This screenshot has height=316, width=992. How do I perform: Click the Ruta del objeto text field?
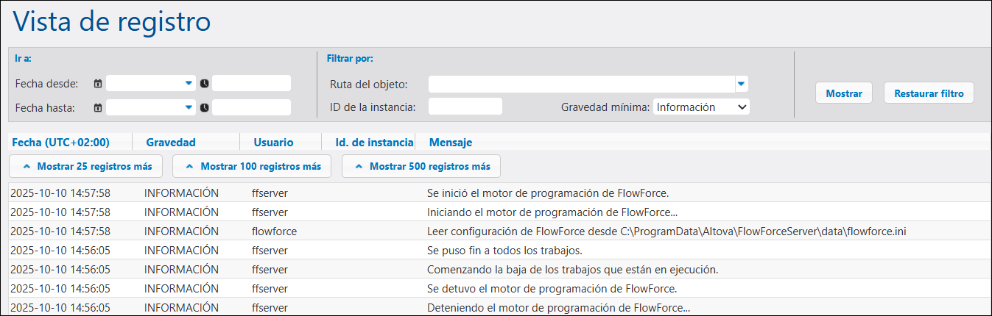[x=581, y=84]
